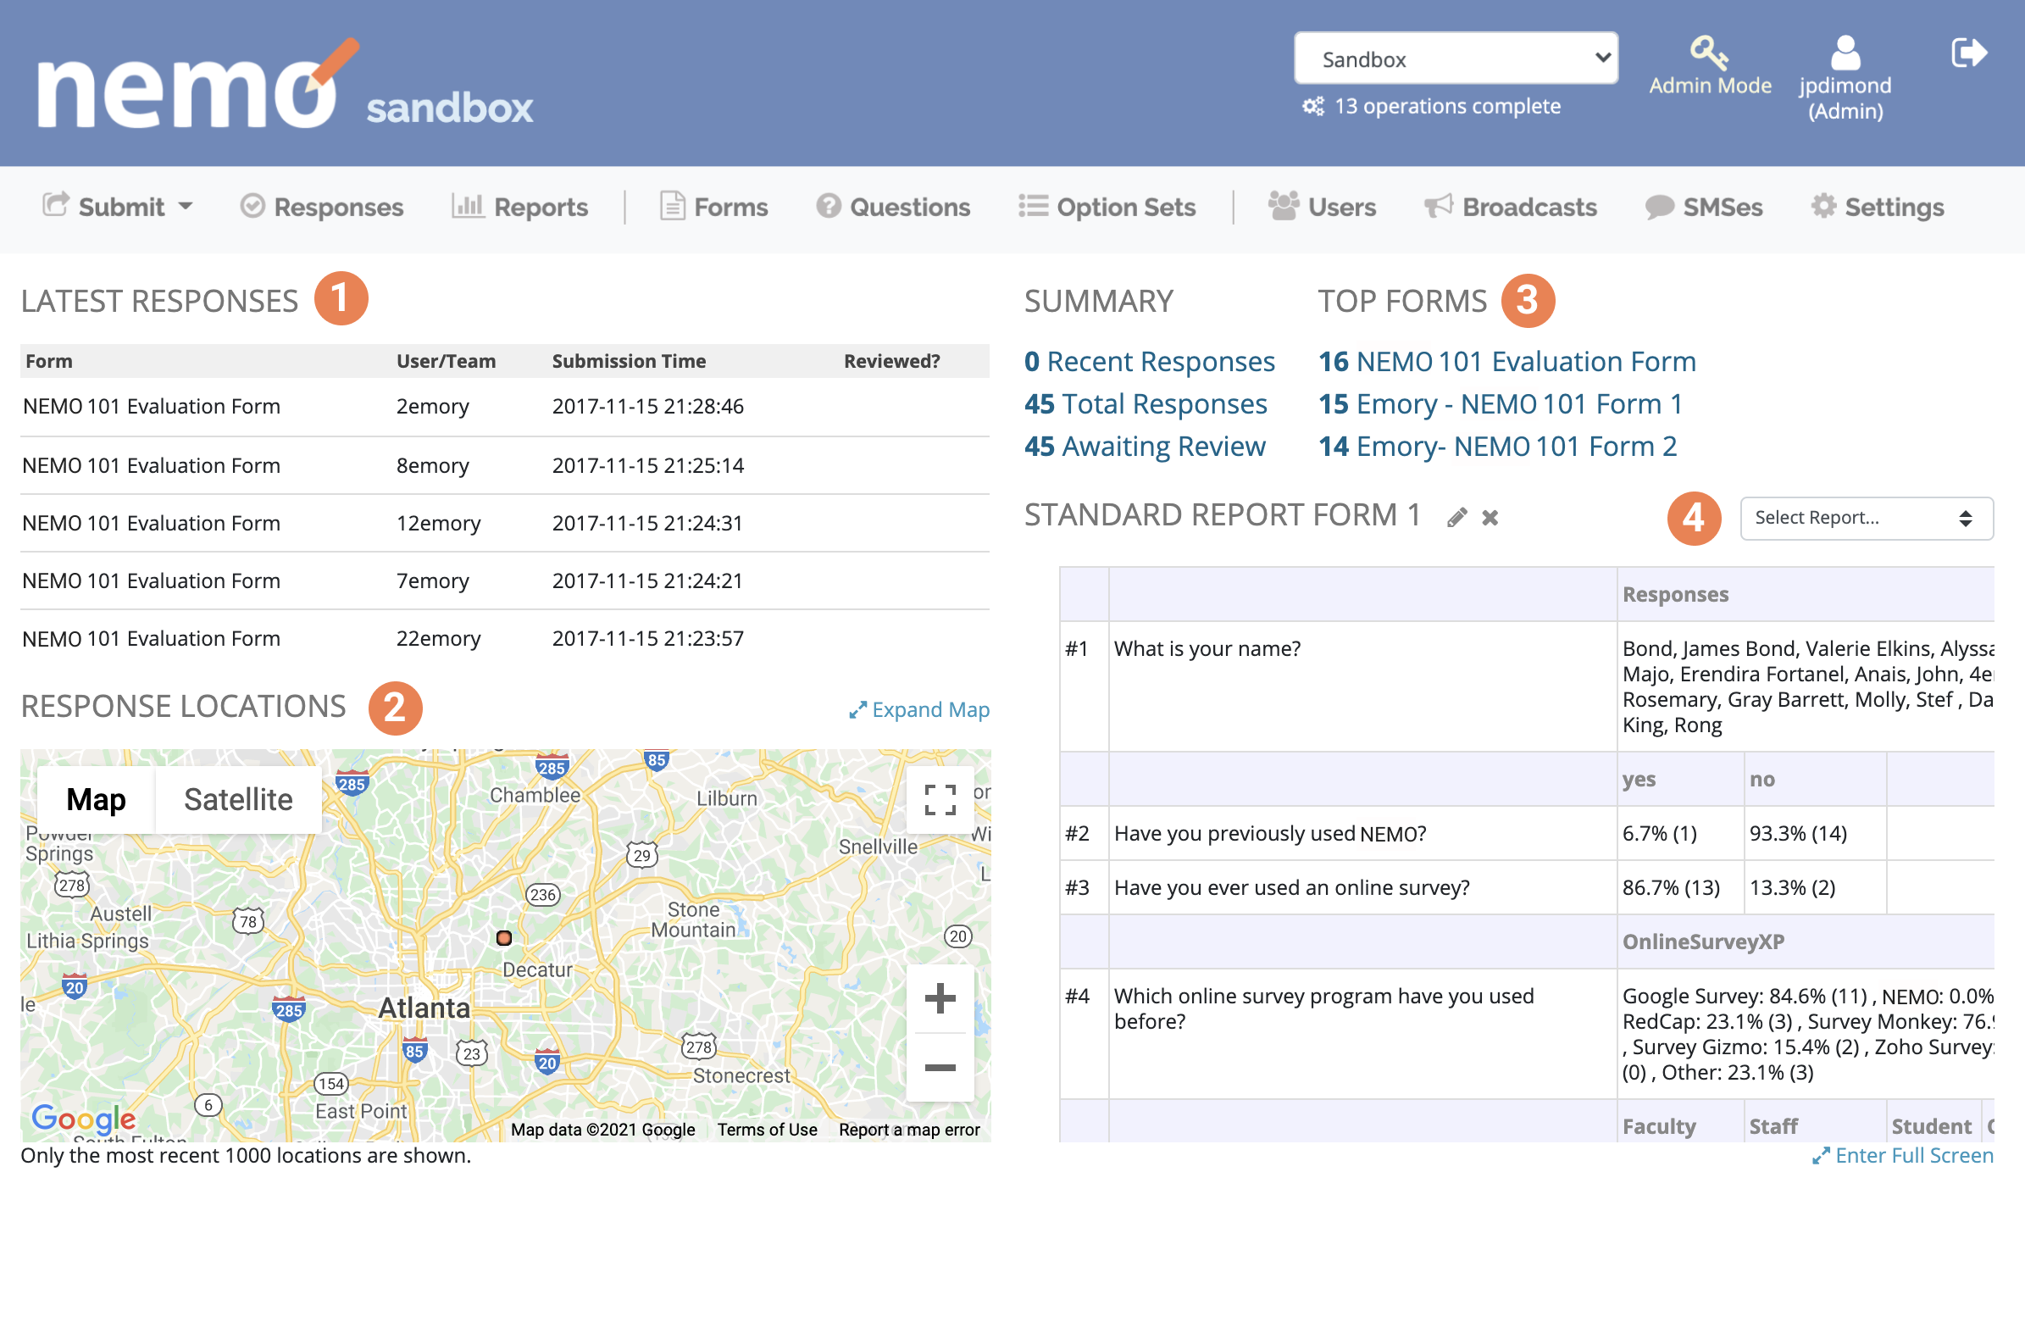Click the Expand Map link
The width and height of the screenshot is (2025, 1322).
919,709
